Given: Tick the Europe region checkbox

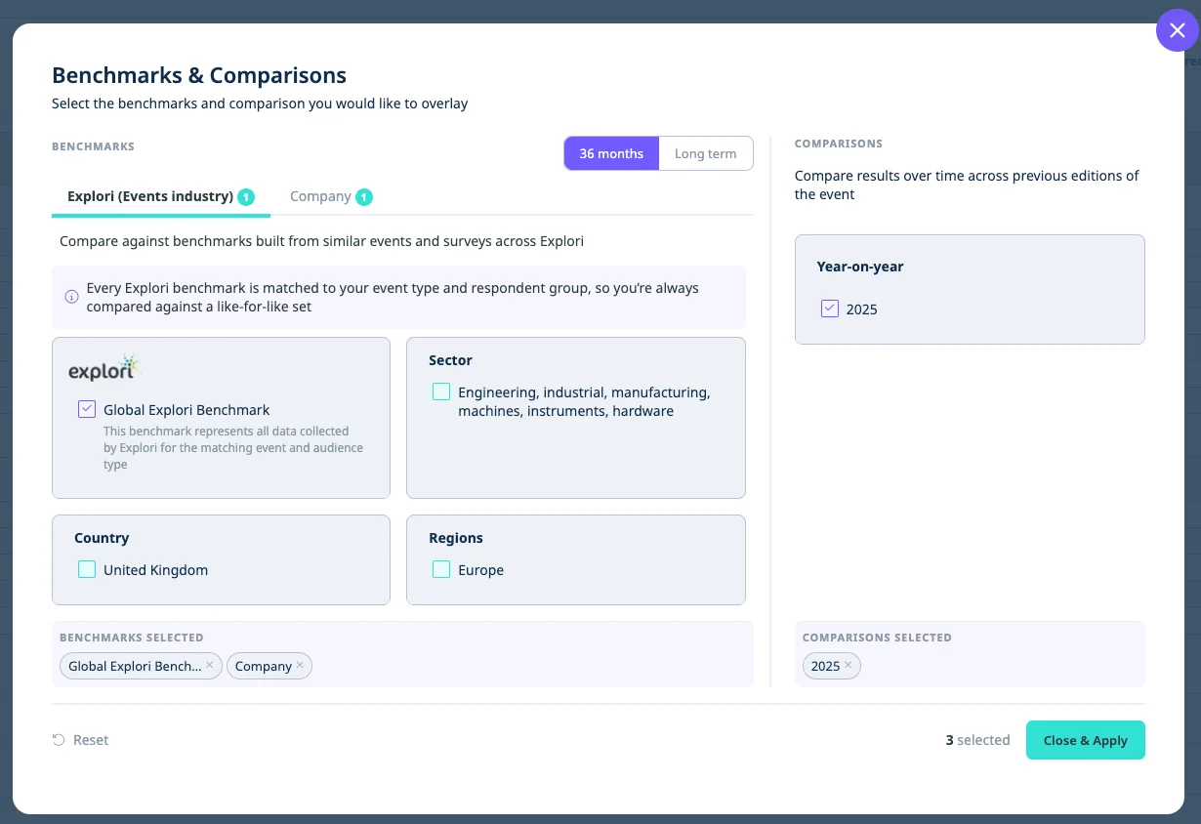Looking at the screenshot, I should click(441, 569).
